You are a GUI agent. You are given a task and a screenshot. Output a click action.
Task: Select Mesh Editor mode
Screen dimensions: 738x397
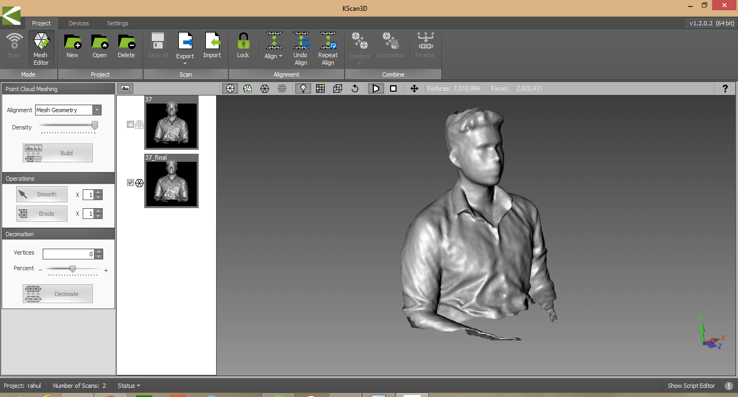click(41, 49)
